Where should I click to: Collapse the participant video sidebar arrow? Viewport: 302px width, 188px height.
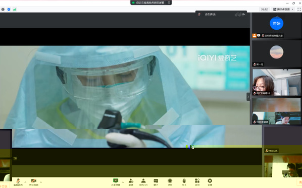coord(248,97)
